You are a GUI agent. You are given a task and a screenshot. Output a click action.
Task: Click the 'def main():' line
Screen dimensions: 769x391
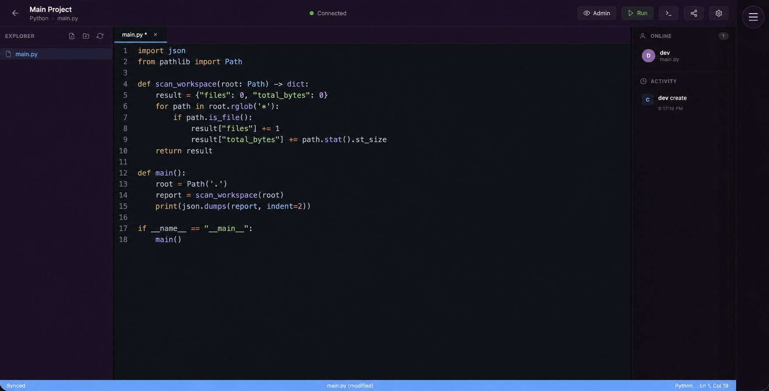162,173
